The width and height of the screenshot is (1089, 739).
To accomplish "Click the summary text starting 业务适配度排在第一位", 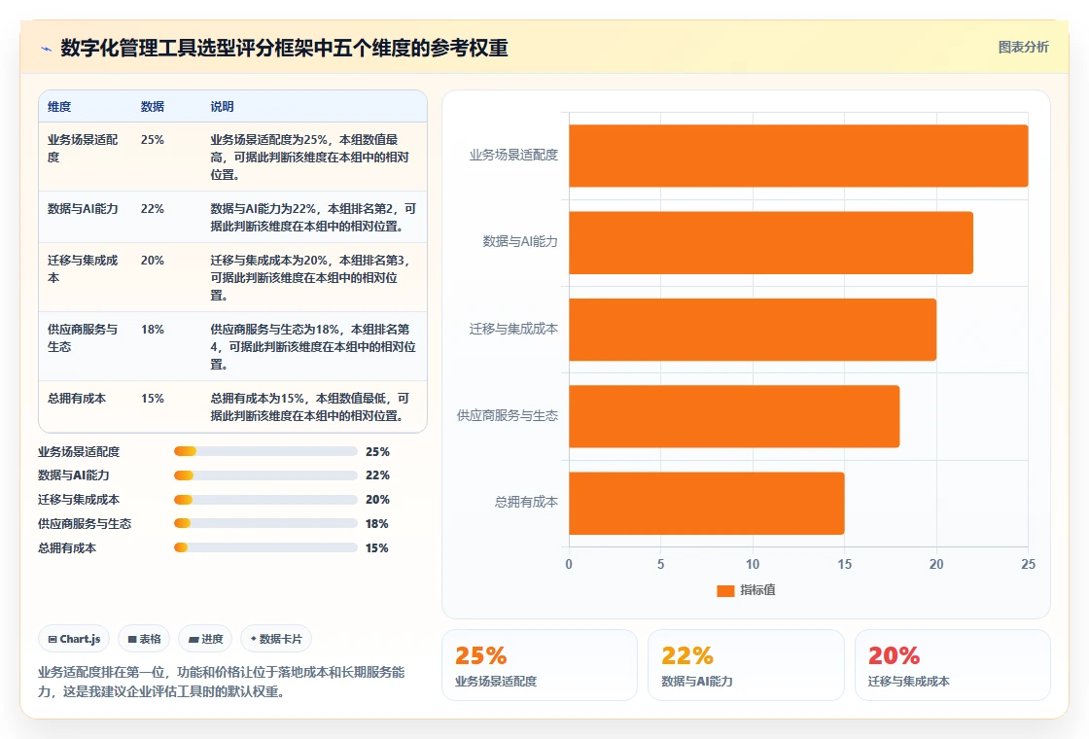I will (221, 682).
